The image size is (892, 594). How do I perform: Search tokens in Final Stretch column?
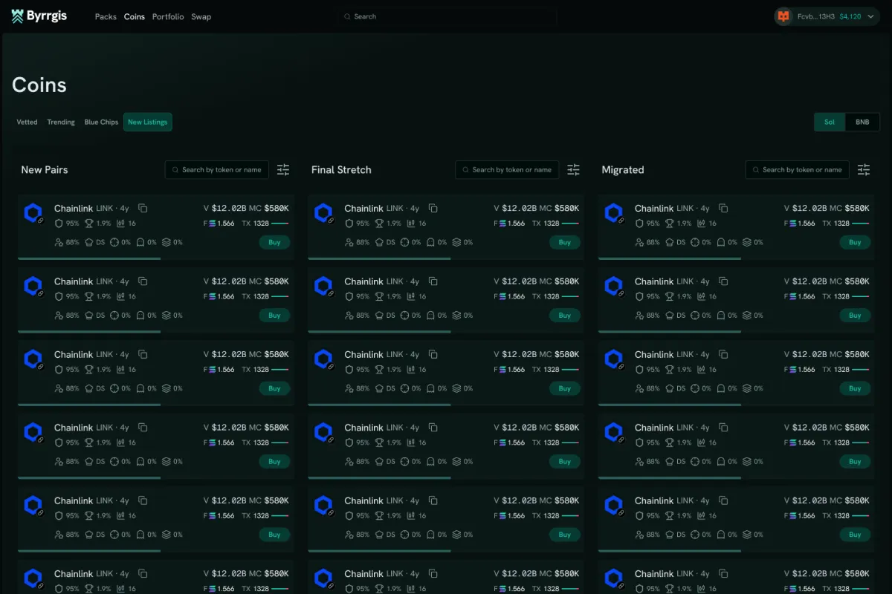(x=507, y=170)
